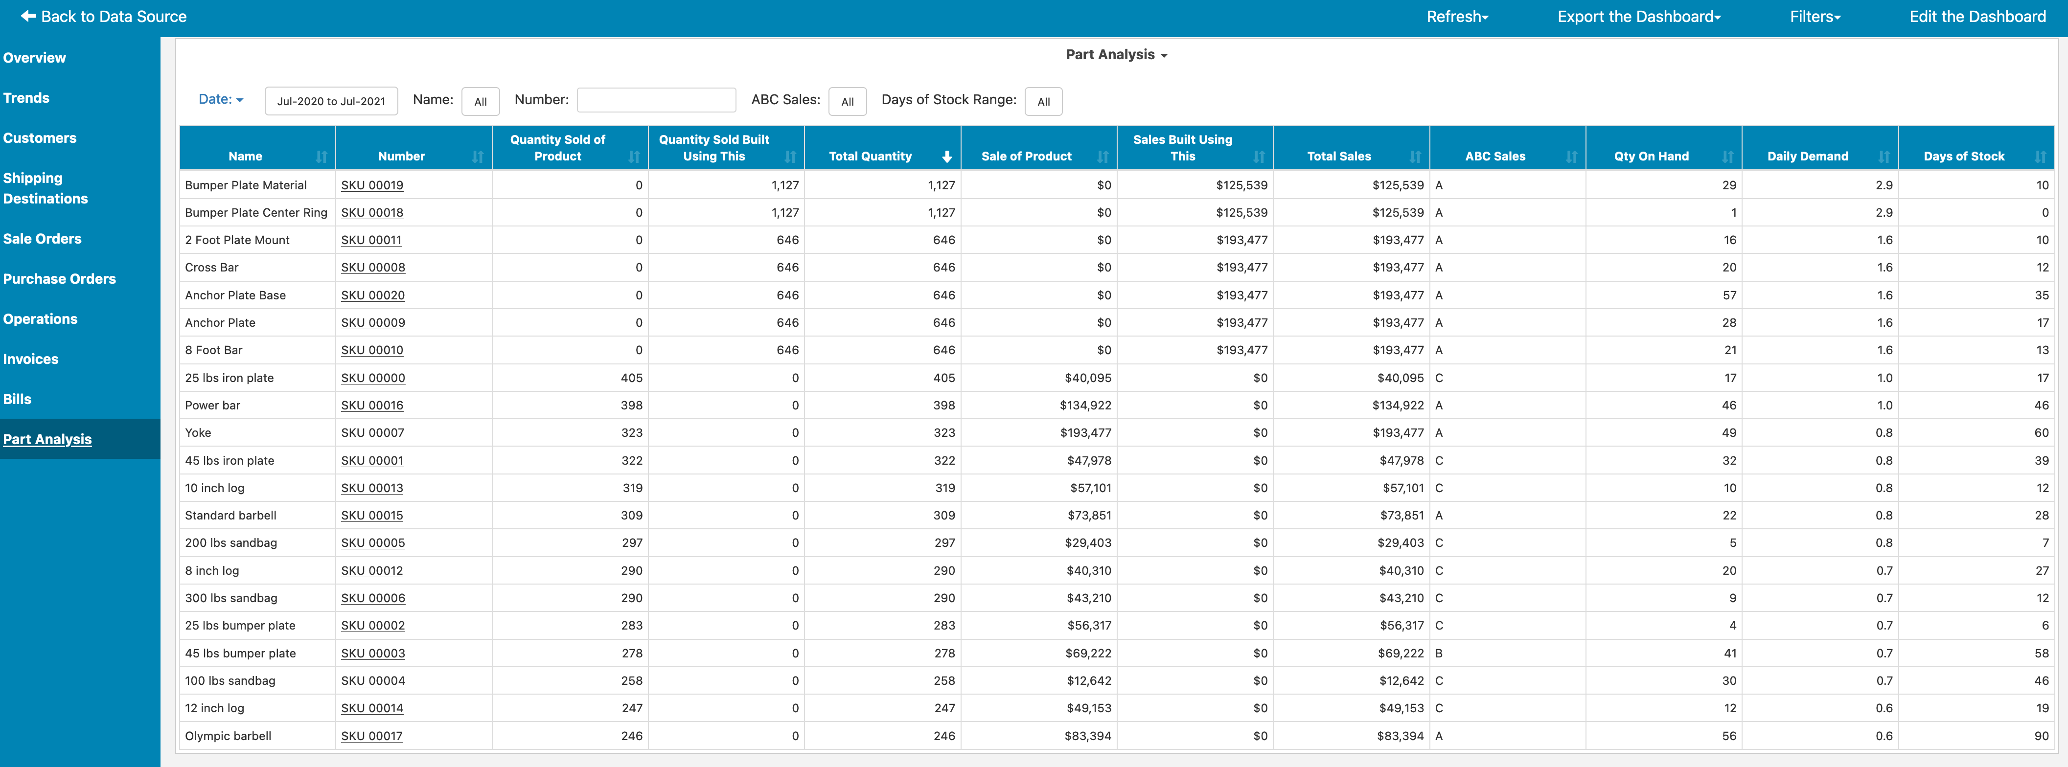Sort by Sale of Product icon

coord(1102,157)
